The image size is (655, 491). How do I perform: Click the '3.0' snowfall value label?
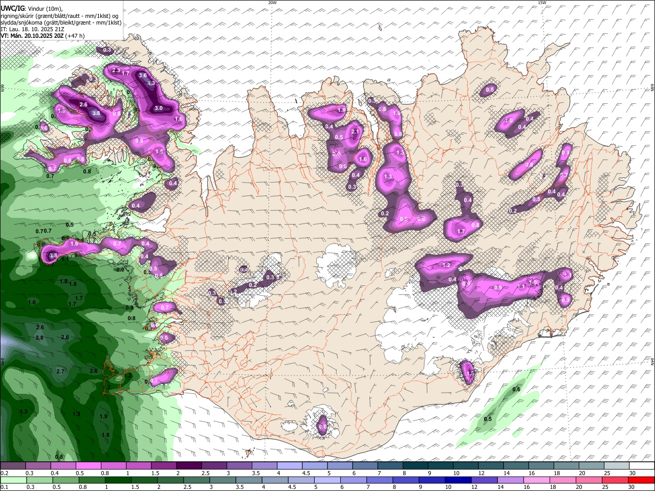point(159,108)
